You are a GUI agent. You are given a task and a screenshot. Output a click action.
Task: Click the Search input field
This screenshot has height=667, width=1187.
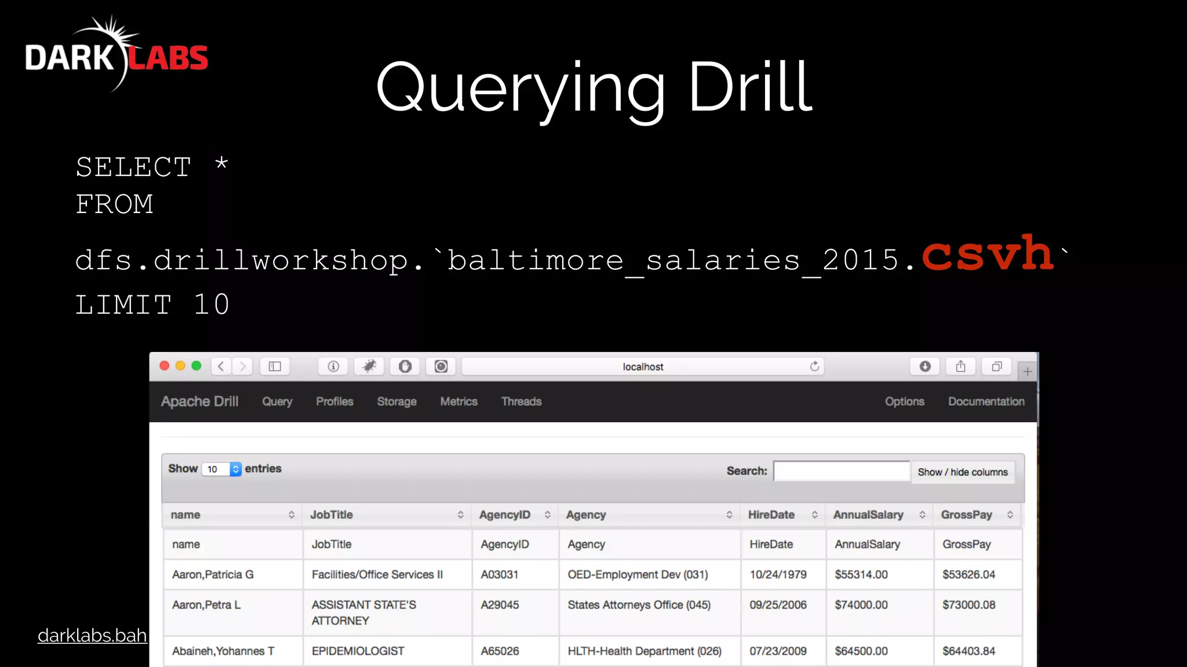point(842,471)
